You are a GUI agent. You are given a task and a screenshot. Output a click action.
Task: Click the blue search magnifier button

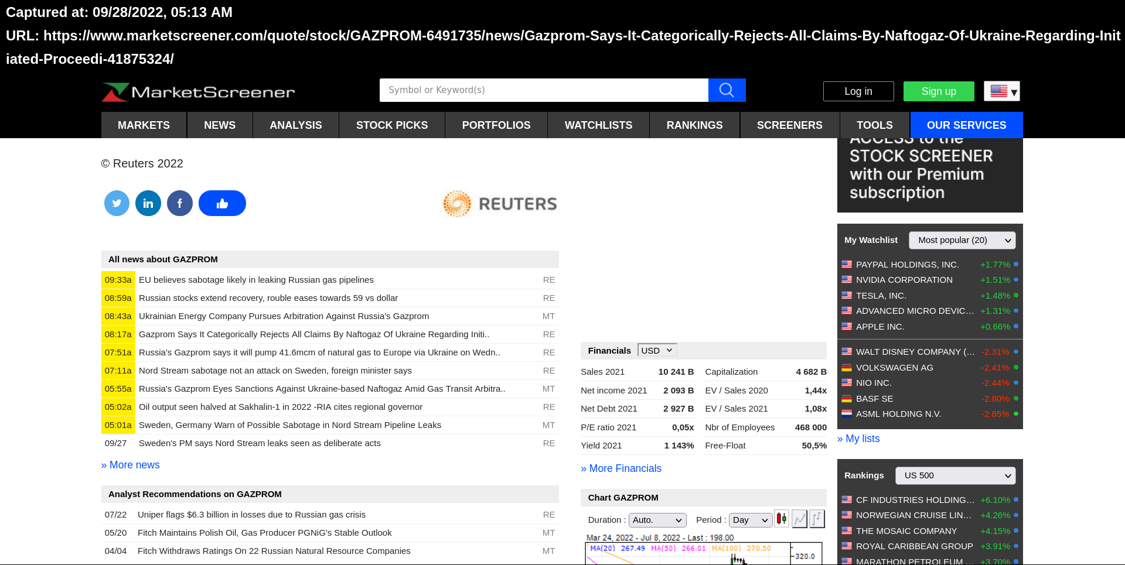727,90
